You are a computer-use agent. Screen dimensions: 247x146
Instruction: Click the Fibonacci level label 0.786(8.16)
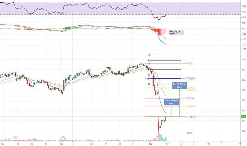[191, 78]
